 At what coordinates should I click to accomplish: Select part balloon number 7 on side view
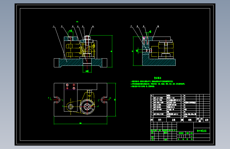(x=131, y=26)
